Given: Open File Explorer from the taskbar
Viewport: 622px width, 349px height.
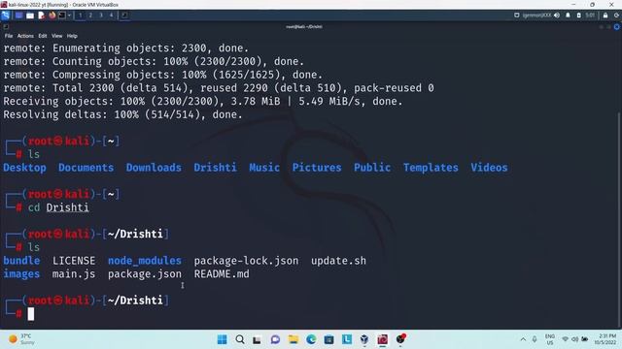Looking at the screenshot, I should pos(294,339).
